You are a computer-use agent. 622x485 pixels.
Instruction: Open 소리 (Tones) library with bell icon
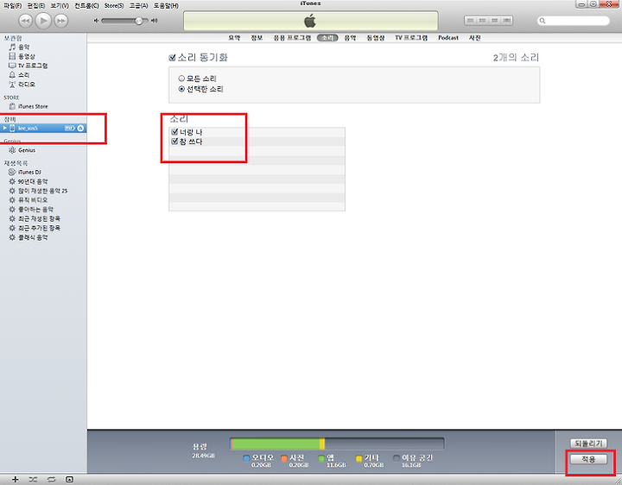[x=24, y=75]
